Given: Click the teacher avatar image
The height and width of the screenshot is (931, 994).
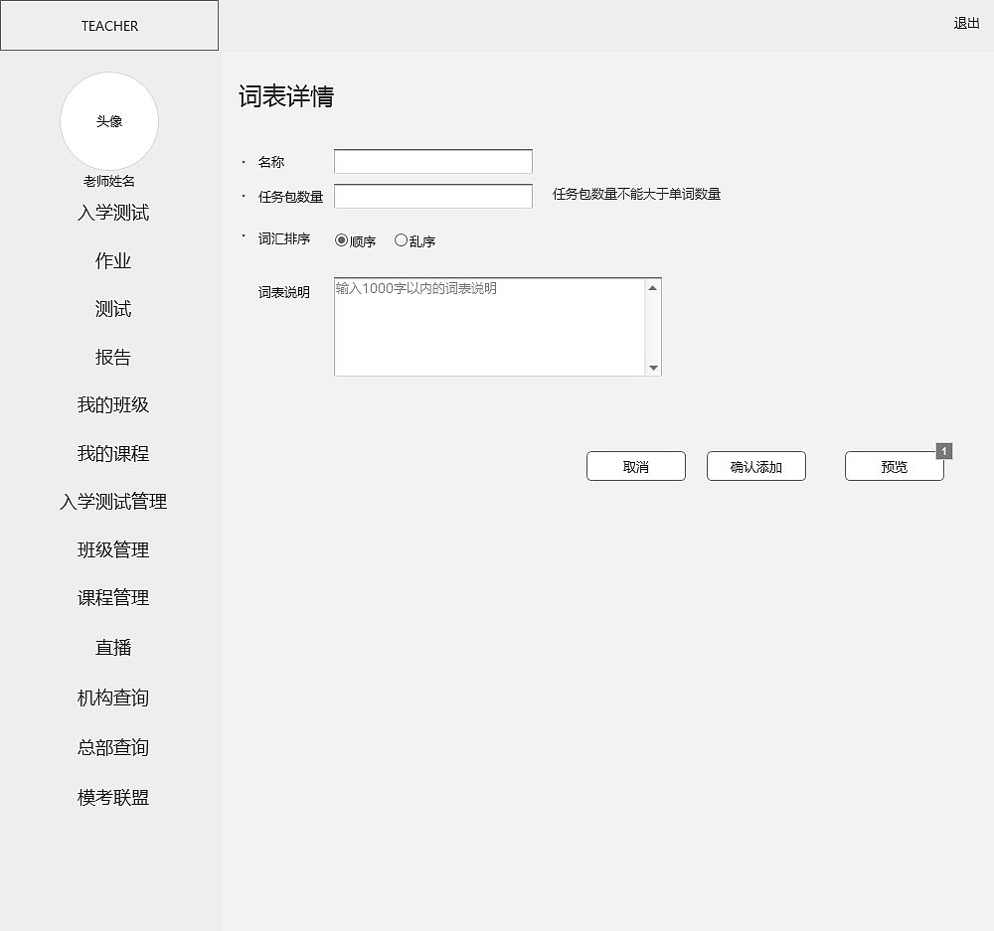Looking at the screenshot, I should (x=109, y=121).
